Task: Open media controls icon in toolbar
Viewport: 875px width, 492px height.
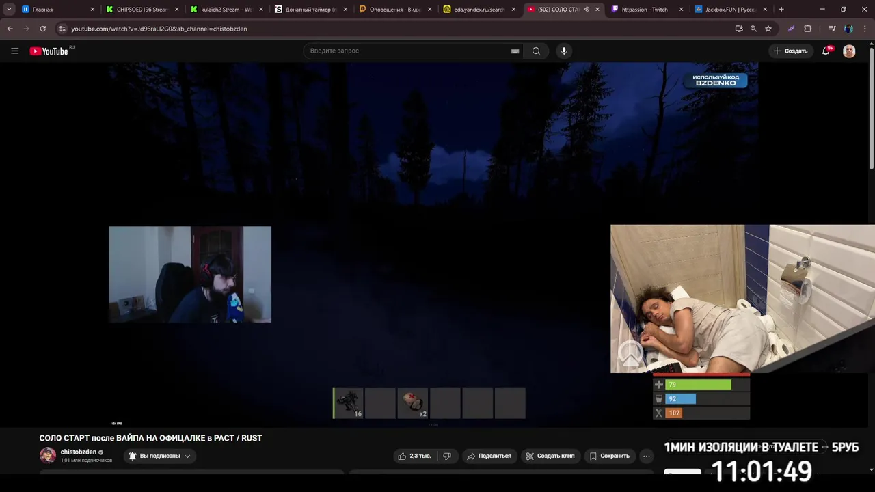Action: [x=832, y=29]
